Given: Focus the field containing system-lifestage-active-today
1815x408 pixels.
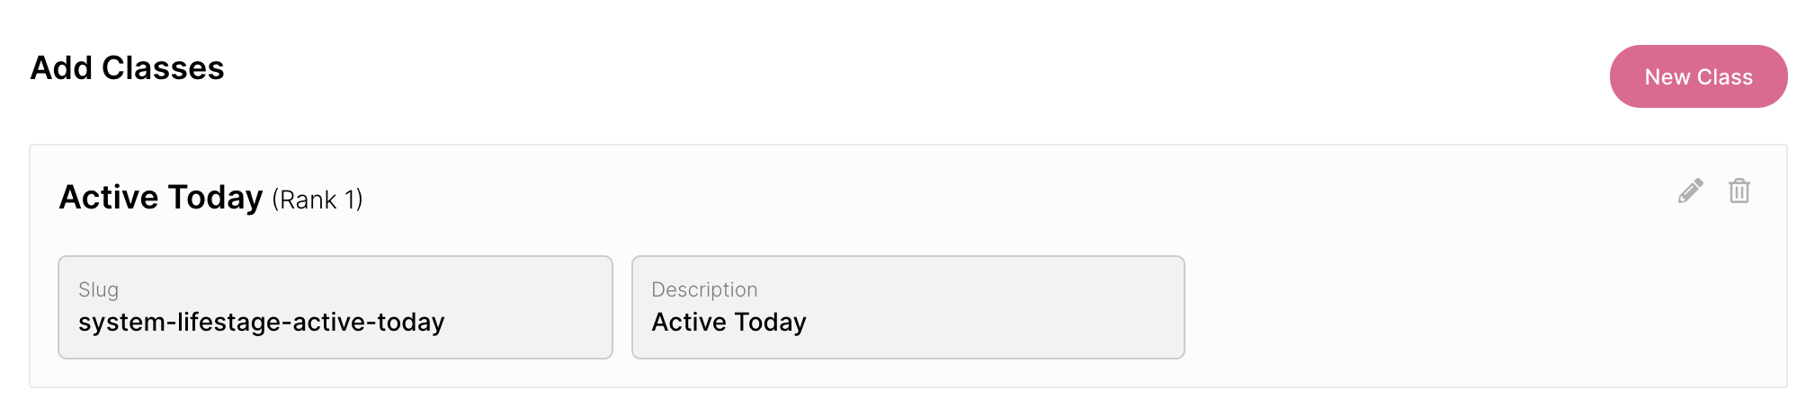Looking at the screenshot, I should click(x=335, y=307).
